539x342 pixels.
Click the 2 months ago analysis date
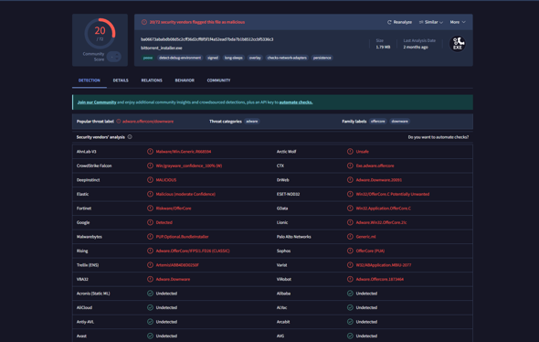coord(416,48)
